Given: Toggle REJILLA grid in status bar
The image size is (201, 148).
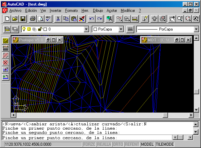Looking at the screenshot, I should click(104, 144).
